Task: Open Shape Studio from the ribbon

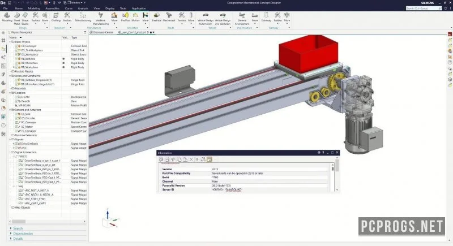Action: [25, 18]
